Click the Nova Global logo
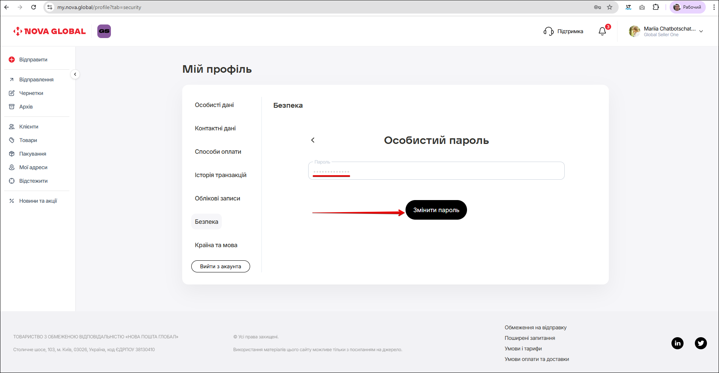 point(49,31)
